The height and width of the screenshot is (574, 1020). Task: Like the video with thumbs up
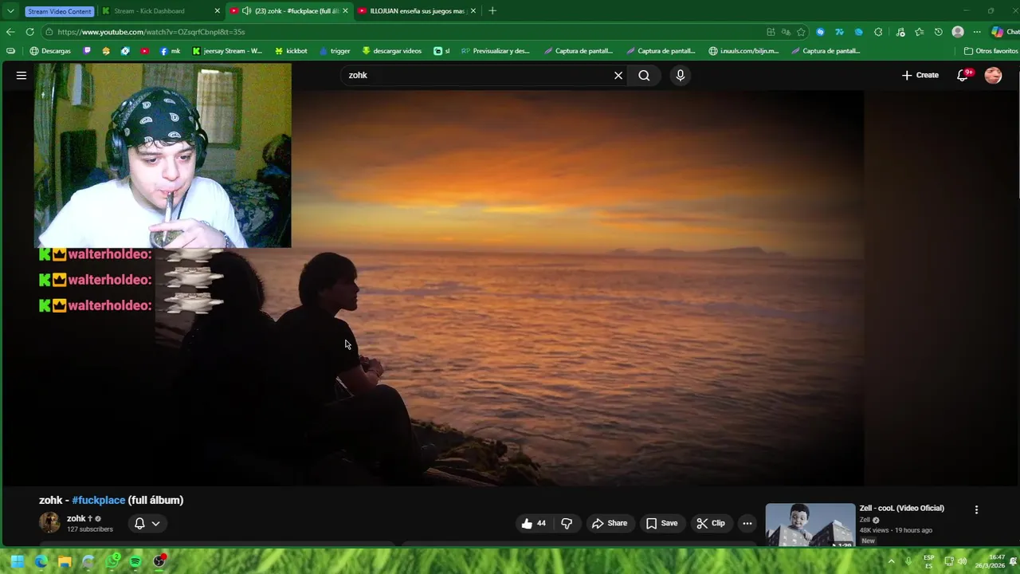(x=533, y=523)
